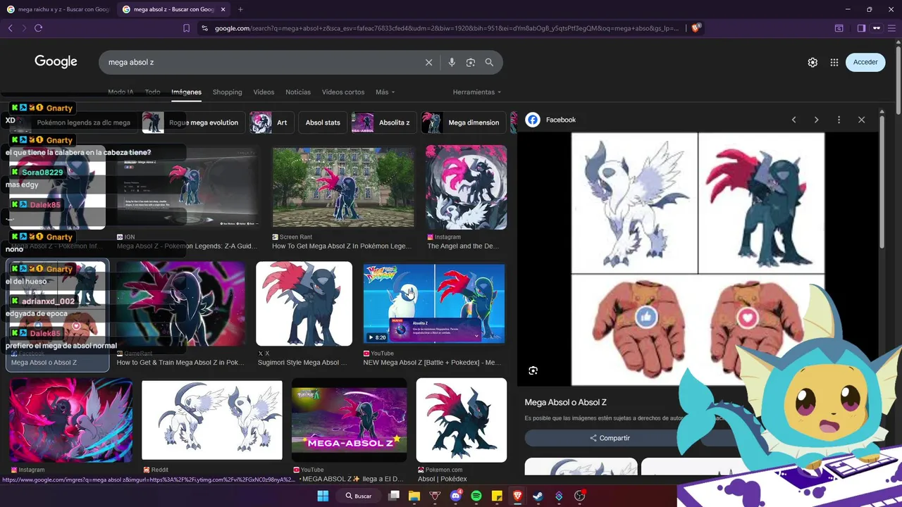Open the Sugimori Style Mega Absol thumbnail
902x507 pixels.
304,303
